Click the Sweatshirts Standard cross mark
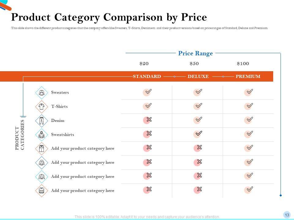294x220 pixels. pos(147,134)
